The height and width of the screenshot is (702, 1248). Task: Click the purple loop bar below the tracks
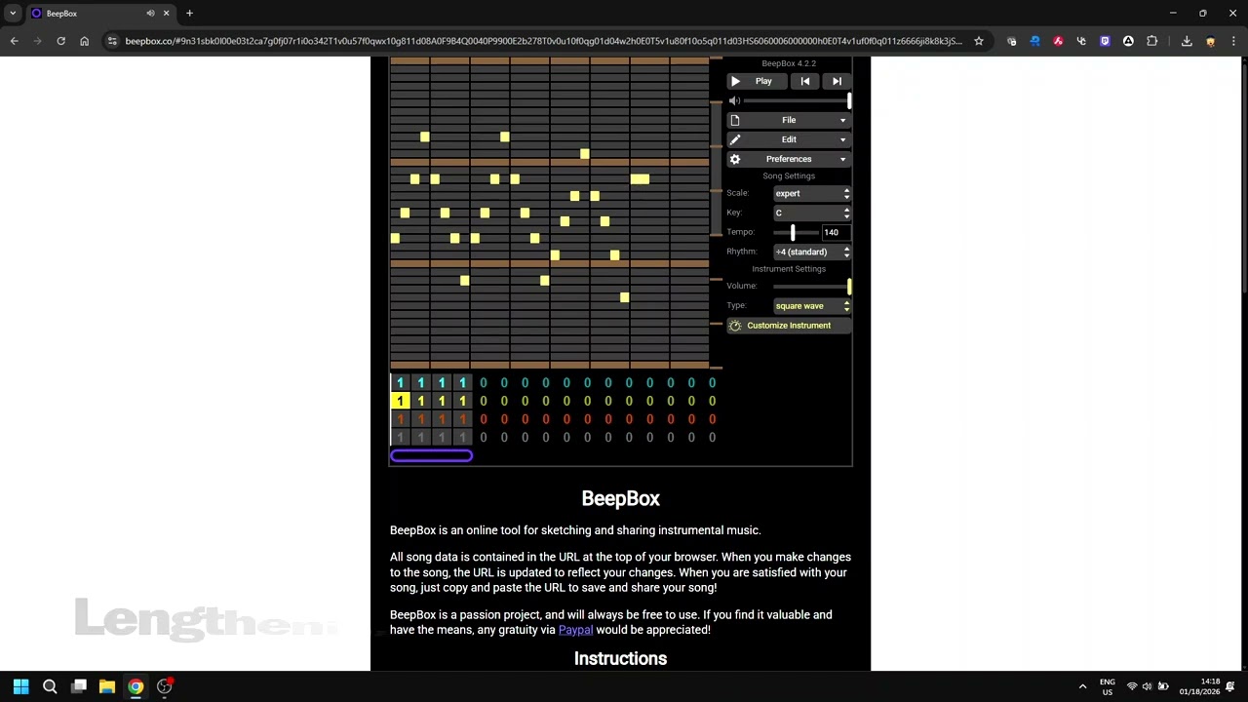tap(431, 455)
